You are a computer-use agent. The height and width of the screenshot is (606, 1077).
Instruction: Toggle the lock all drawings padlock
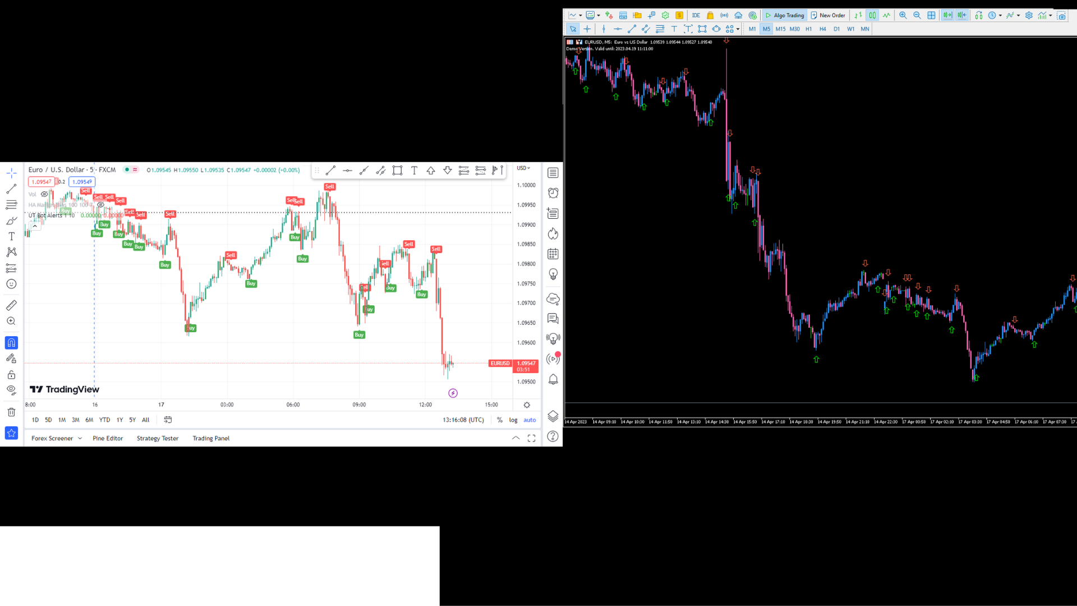[11, 374]
